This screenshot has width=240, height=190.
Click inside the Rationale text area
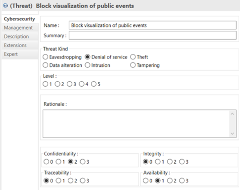[x=136, y=123]
